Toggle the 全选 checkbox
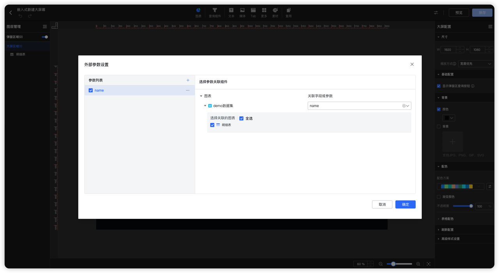The height and width of the screenshot is (273, 499). pos(241,118)
